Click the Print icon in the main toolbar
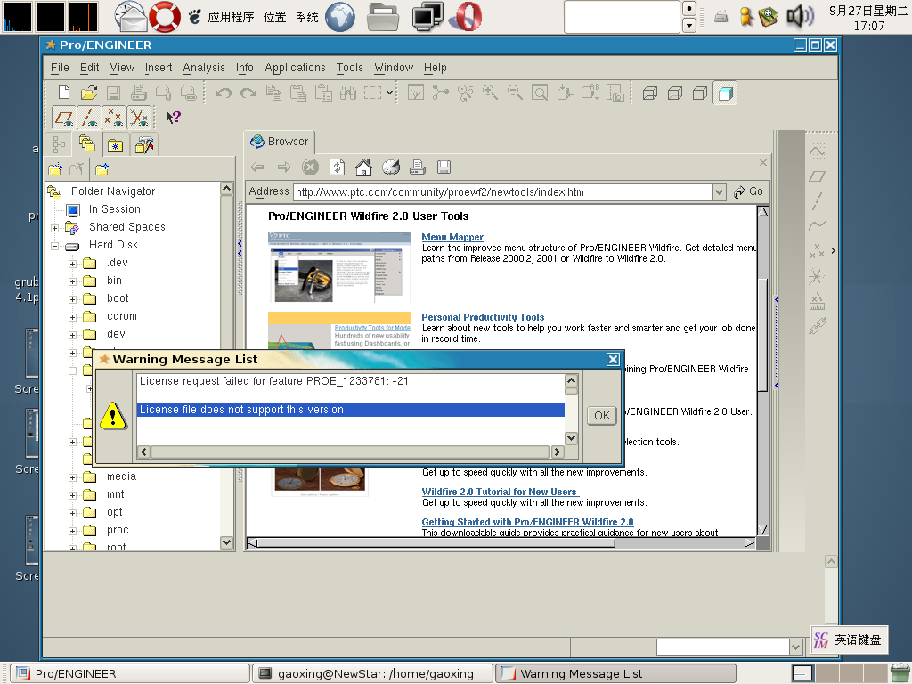912x684 pixels. 138,93
